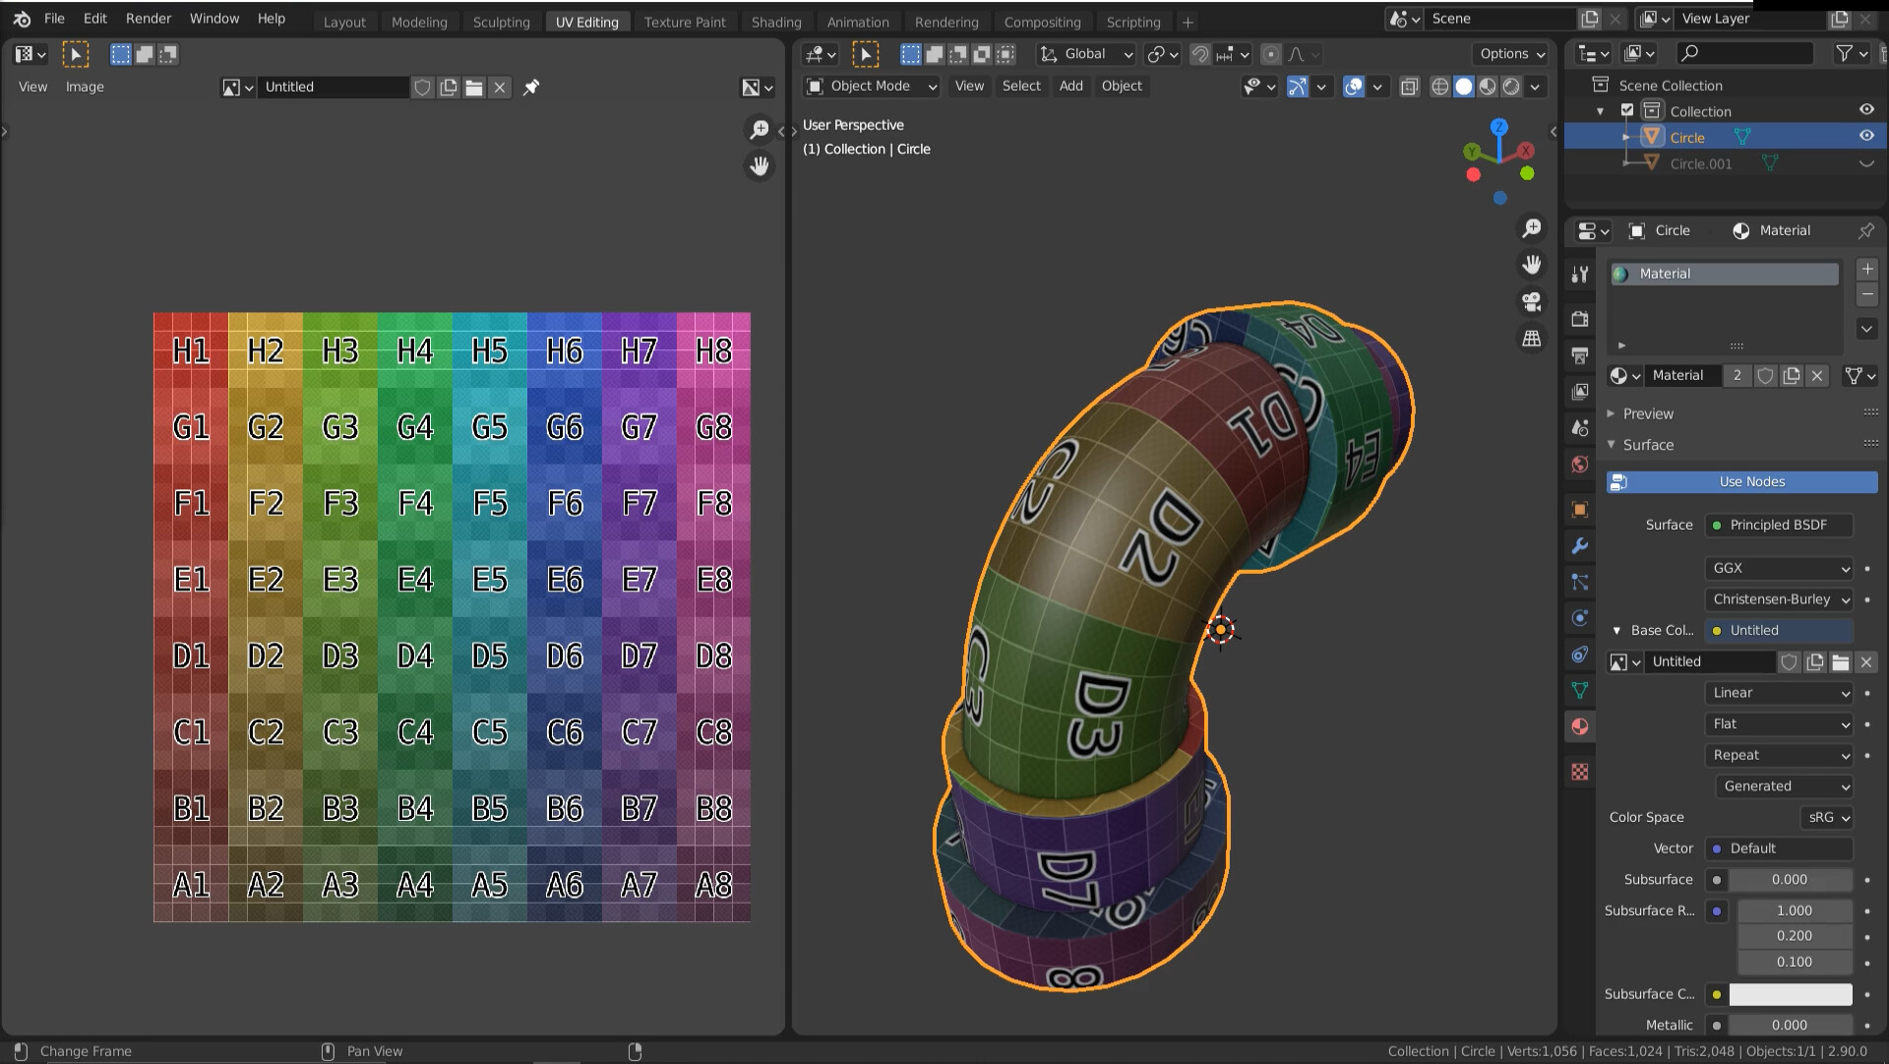Hide the Circle object in the outliner
This screenshot has height=1064, width=1889.
tap(1866, 136)
